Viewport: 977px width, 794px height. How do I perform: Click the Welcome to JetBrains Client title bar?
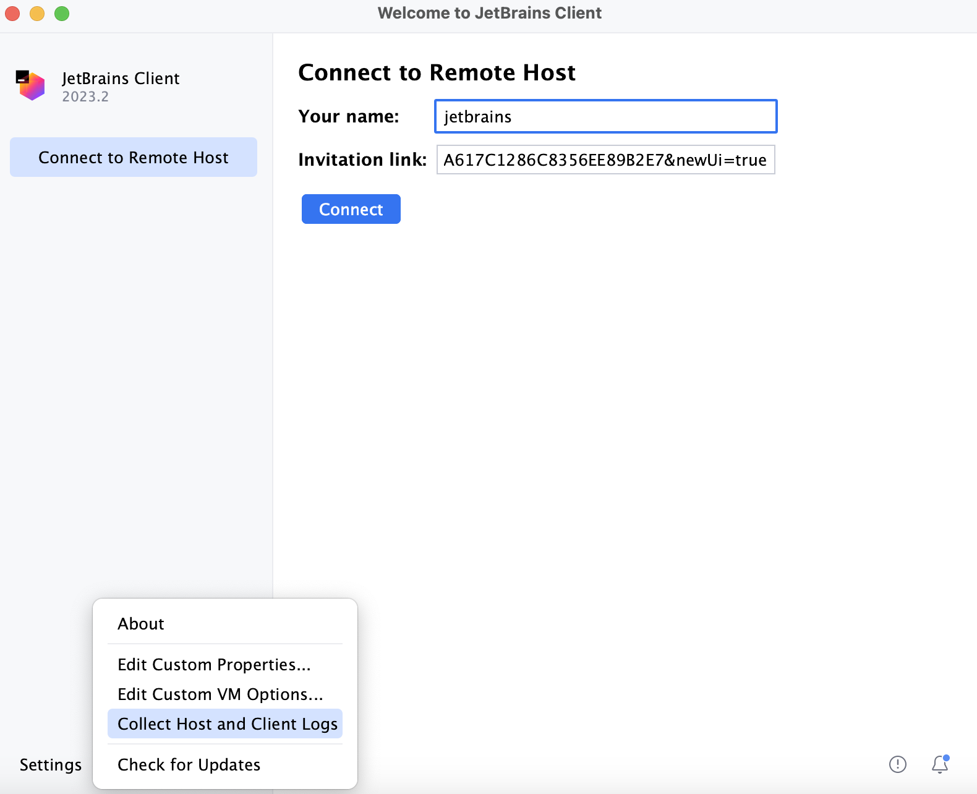[x=489, y=13]
